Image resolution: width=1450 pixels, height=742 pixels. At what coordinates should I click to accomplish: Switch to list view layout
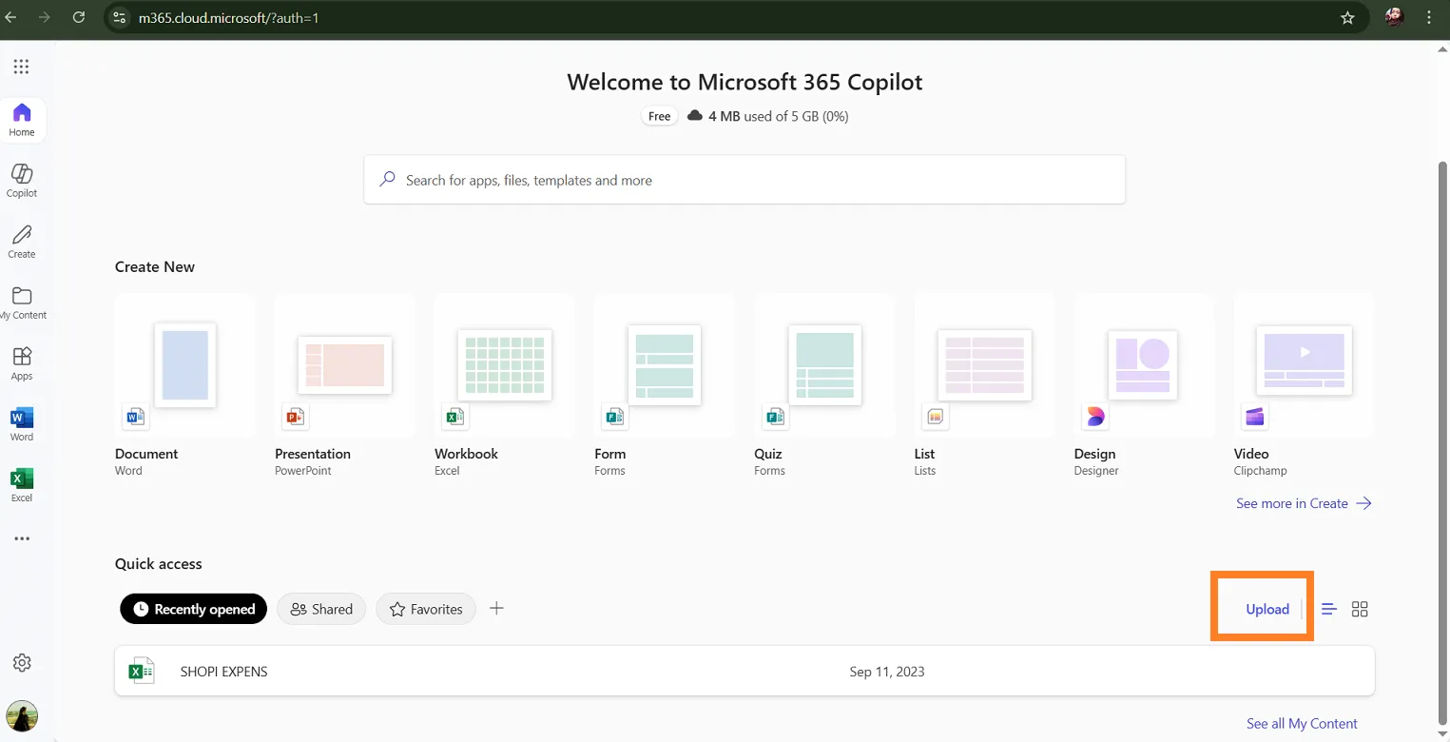click(1329, 609)
